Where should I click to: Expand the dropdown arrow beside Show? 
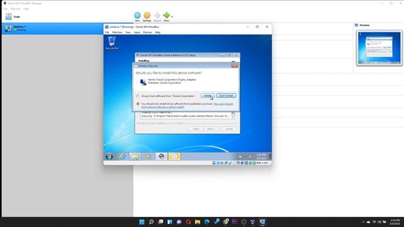pyautogui.click(x=172, y=17)
